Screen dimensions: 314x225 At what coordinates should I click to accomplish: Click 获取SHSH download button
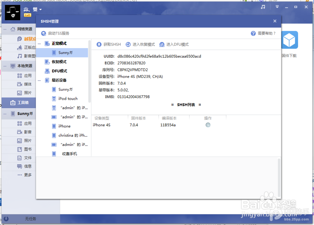point(109,45)
